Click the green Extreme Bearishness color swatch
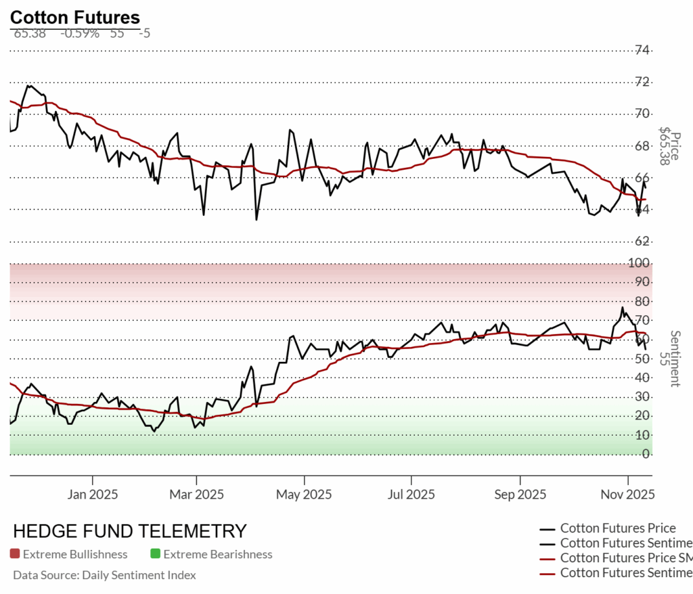Viewport: 693px width, 594px height. (x=156, y=554)
